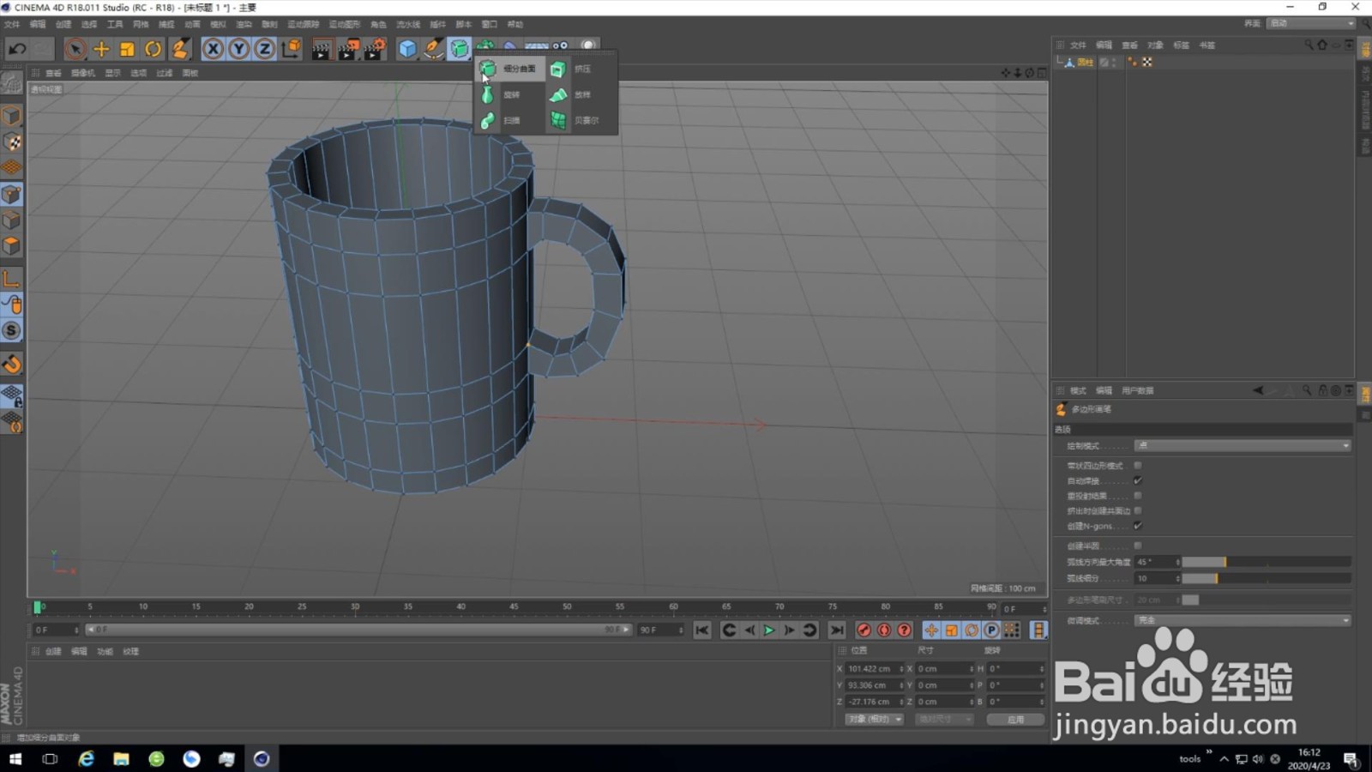The height and width of the screenshot is (772, 1372).
Task: Click the Undo arrow in toolbar
Action: point(17,49)
